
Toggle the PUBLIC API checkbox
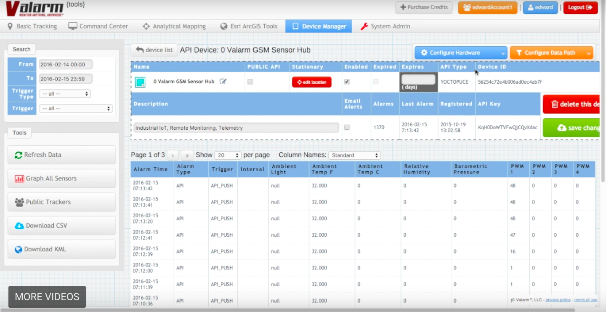[250, 82]
